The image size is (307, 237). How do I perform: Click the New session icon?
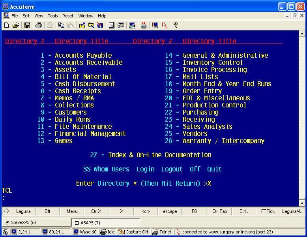6,25
